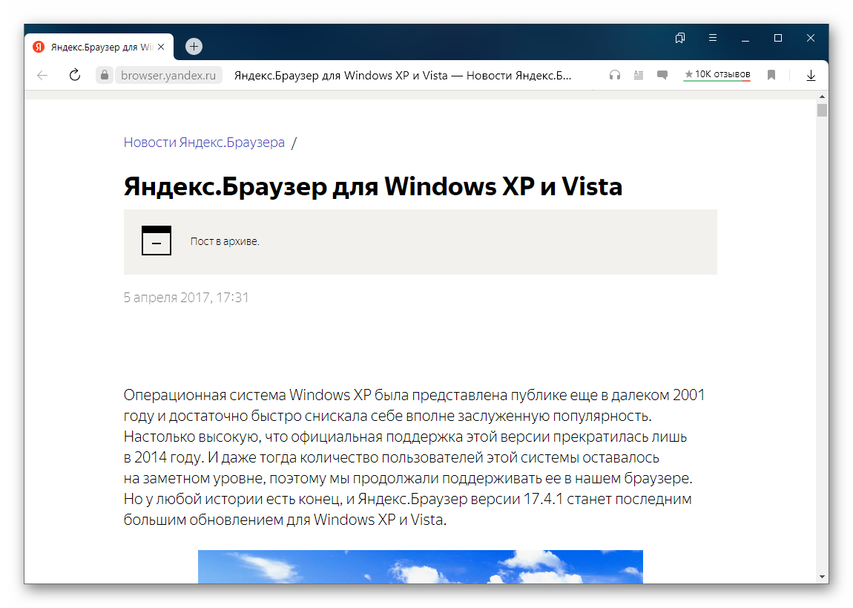Viewport: 853px width, 608px height.
Task: Open the bookmarks panel icon in title bar
Action: pos(679,38)
